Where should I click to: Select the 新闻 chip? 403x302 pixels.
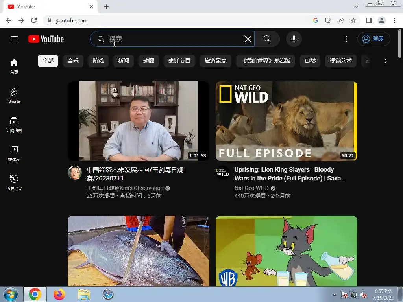[123, 61]
